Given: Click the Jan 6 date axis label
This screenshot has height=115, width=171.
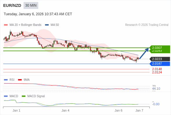Looking at the screenshot, I should pyautogui.click(x=119, y=110).
